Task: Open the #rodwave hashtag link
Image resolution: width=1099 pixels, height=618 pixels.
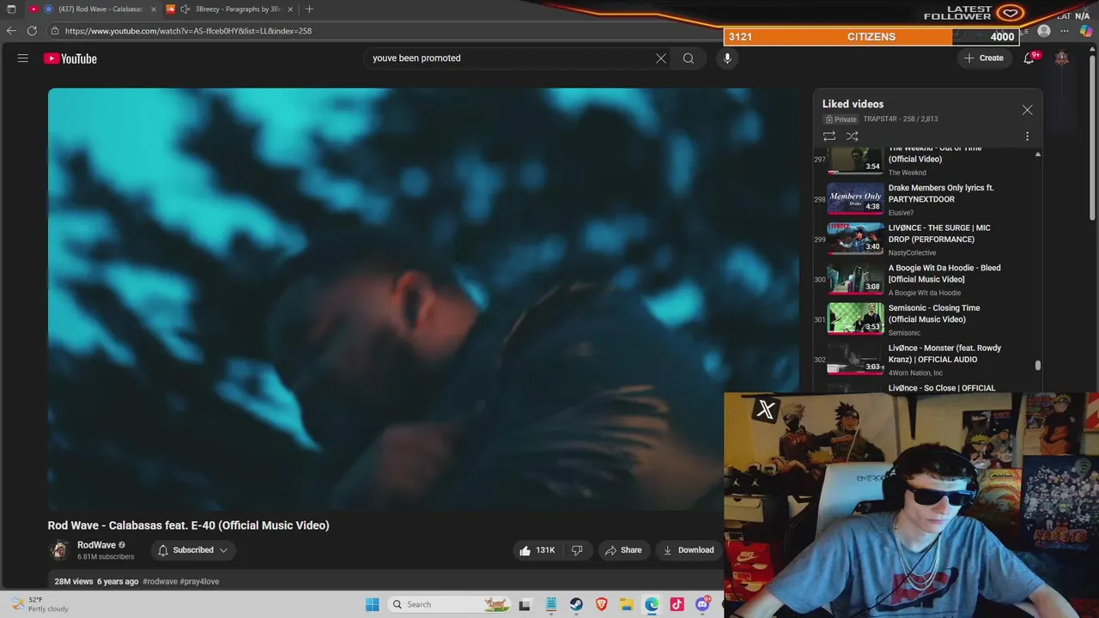Action: 160,581
